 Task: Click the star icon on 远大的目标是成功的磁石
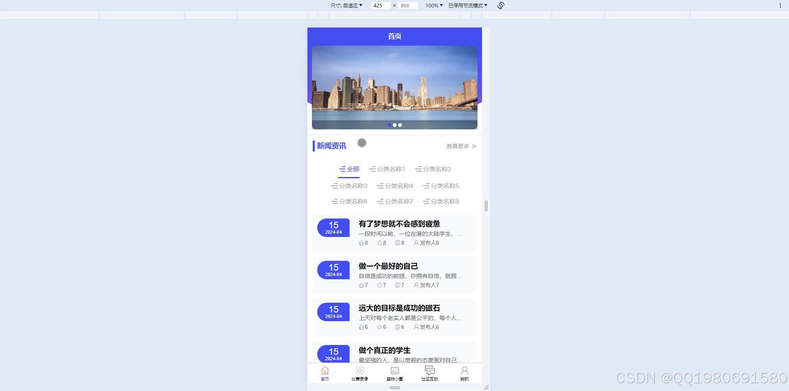379,327
